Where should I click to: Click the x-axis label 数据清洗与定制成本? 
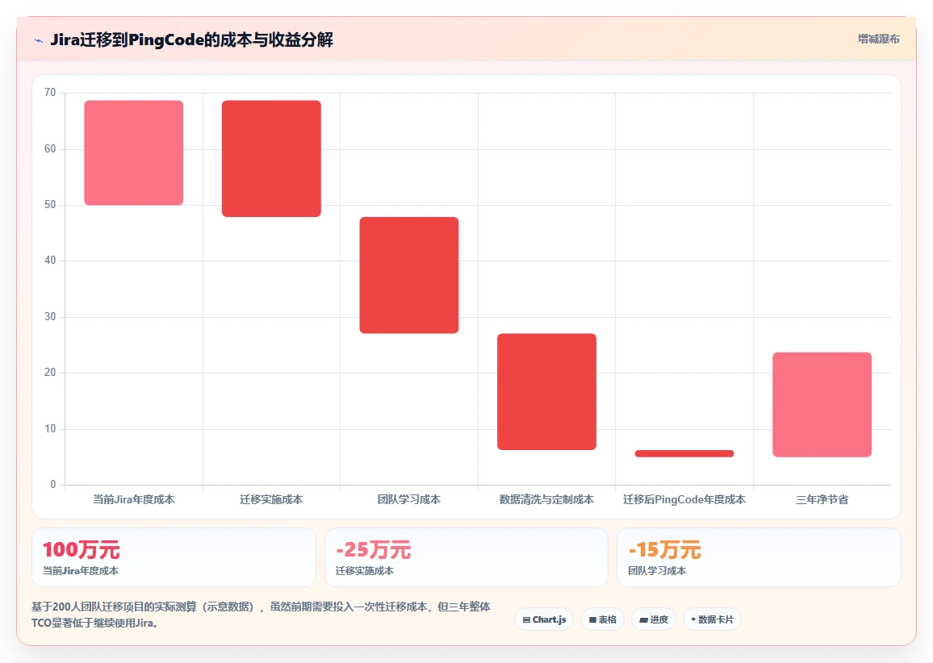547,499
